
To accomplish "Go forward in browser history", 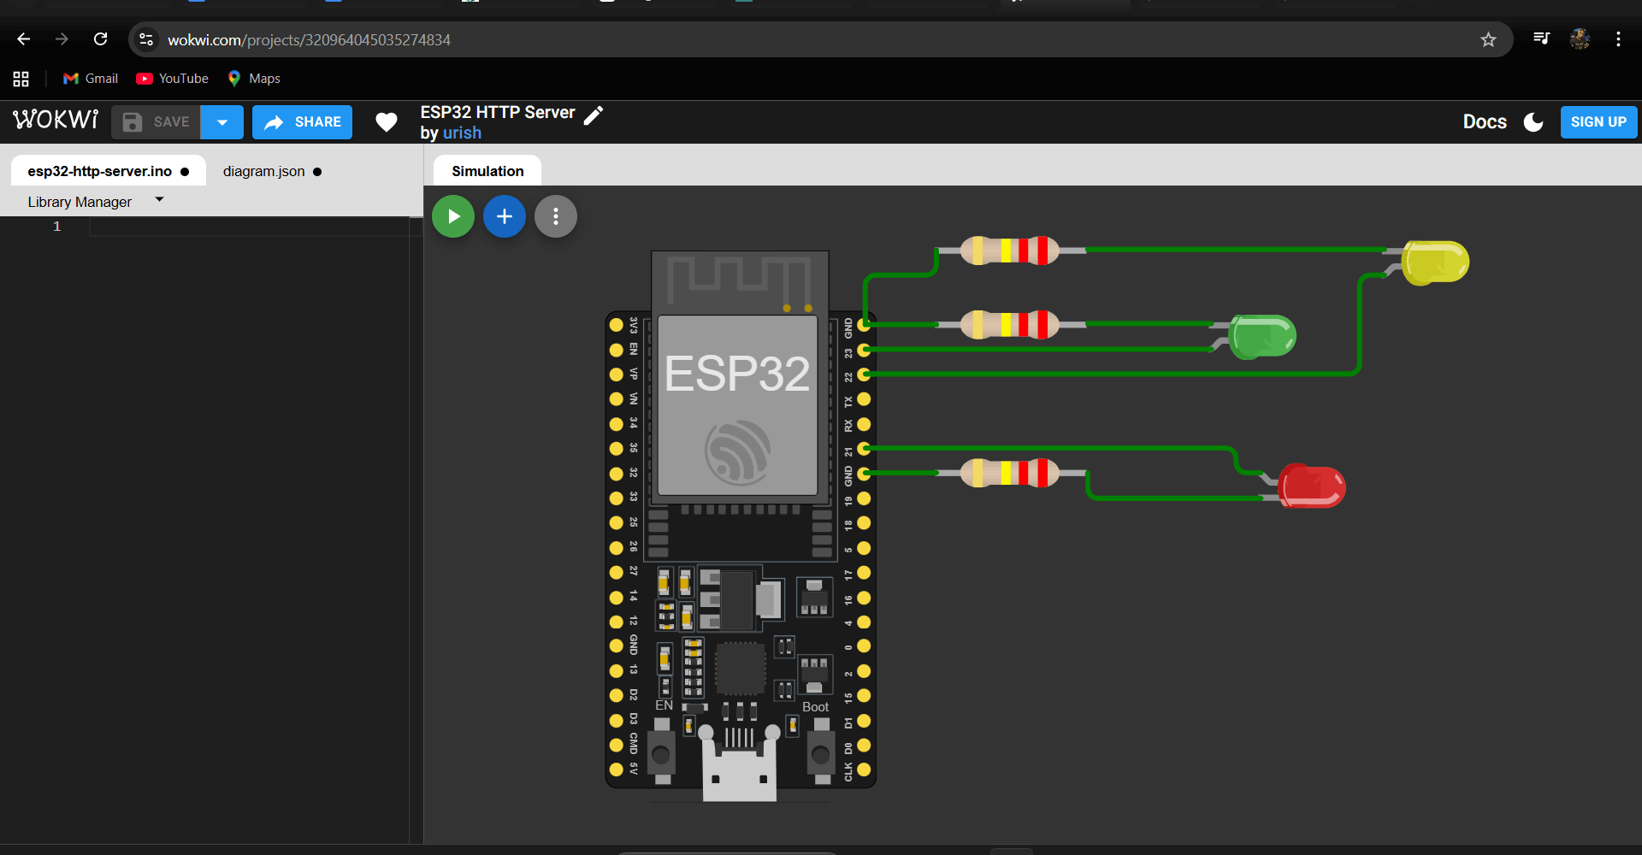I will pos(62,39).
